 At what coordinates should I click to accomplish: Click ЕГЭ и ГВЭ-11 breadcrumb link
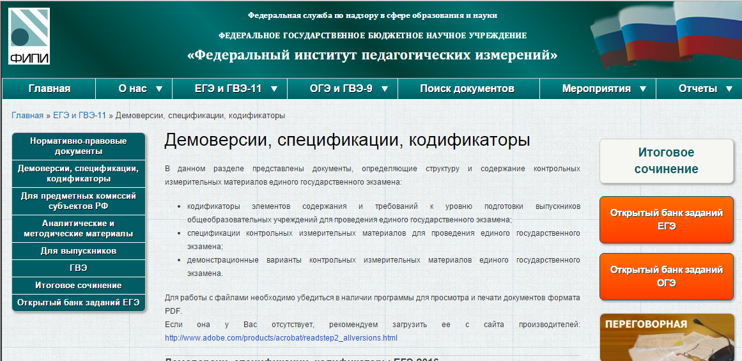[x=79, y=116]
